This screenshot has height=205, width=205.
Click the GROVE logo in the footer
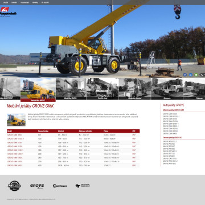pos(37,186)
